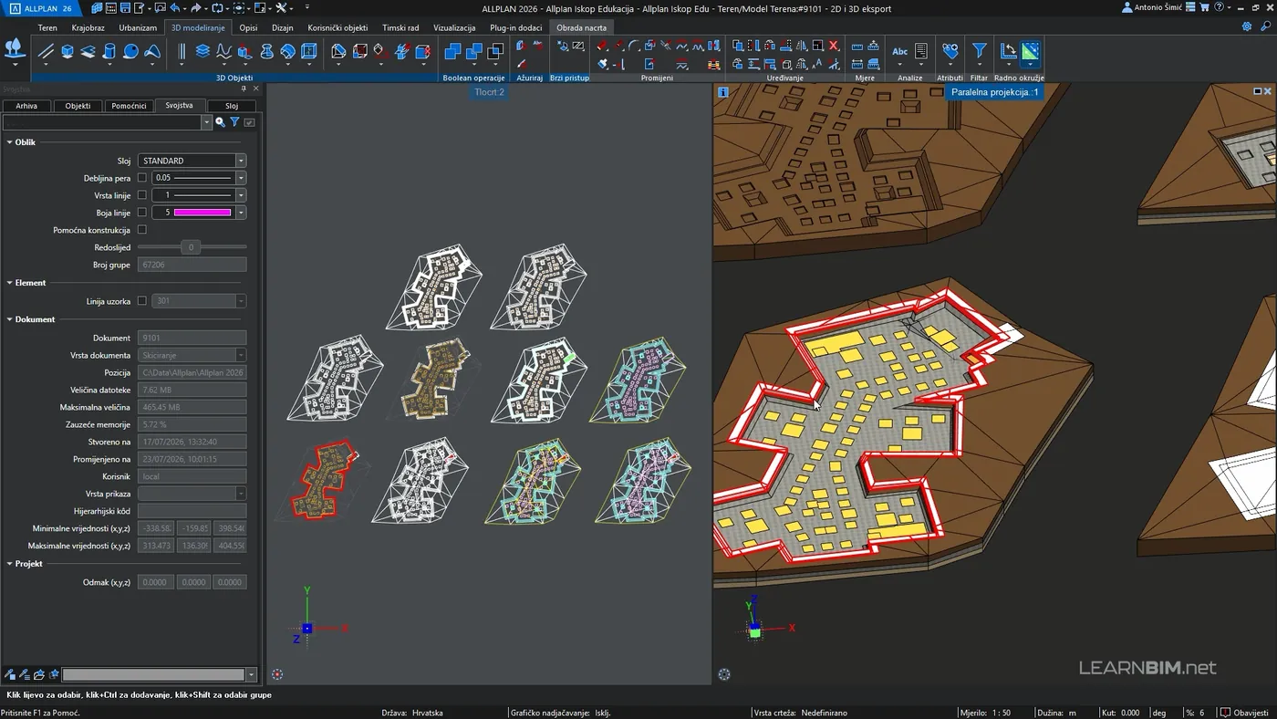1277x719 pixels.
Task: Click the magenta Boja linije color swatch
Action: (202, 213)
